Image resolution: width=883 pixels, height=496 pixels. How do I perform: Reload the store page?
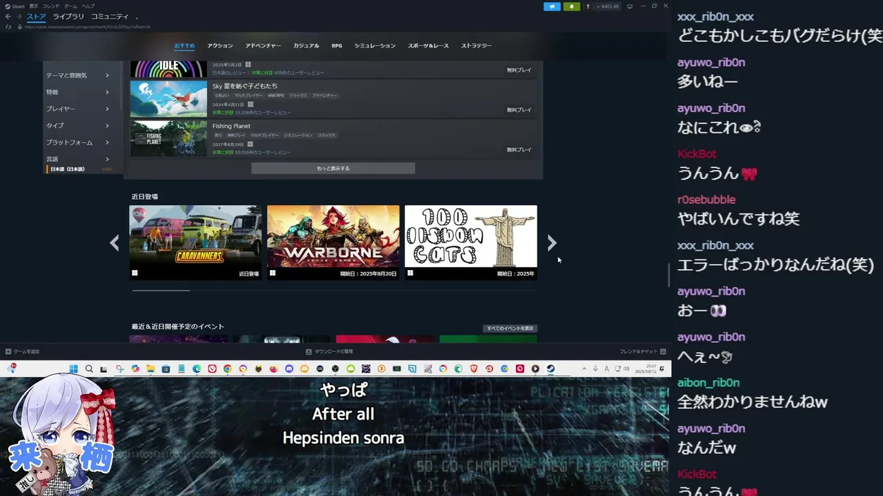pyautogui.click(x=8, y=27)
